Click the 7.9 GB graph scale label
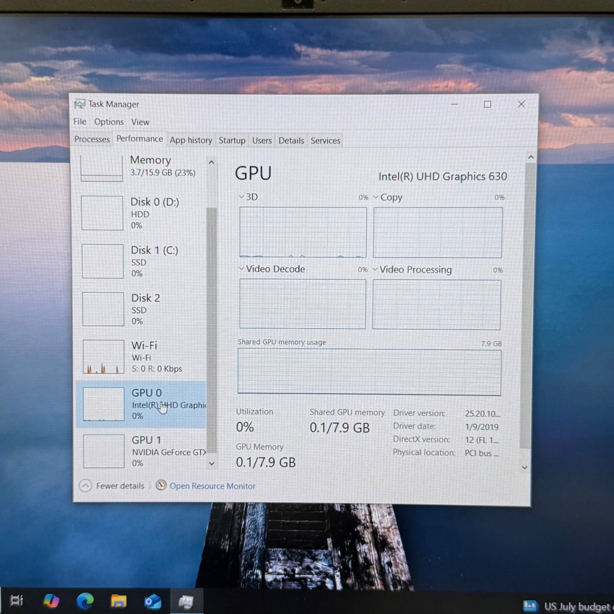The height and width of the screenshot is (614, 614). click(491, 343)
